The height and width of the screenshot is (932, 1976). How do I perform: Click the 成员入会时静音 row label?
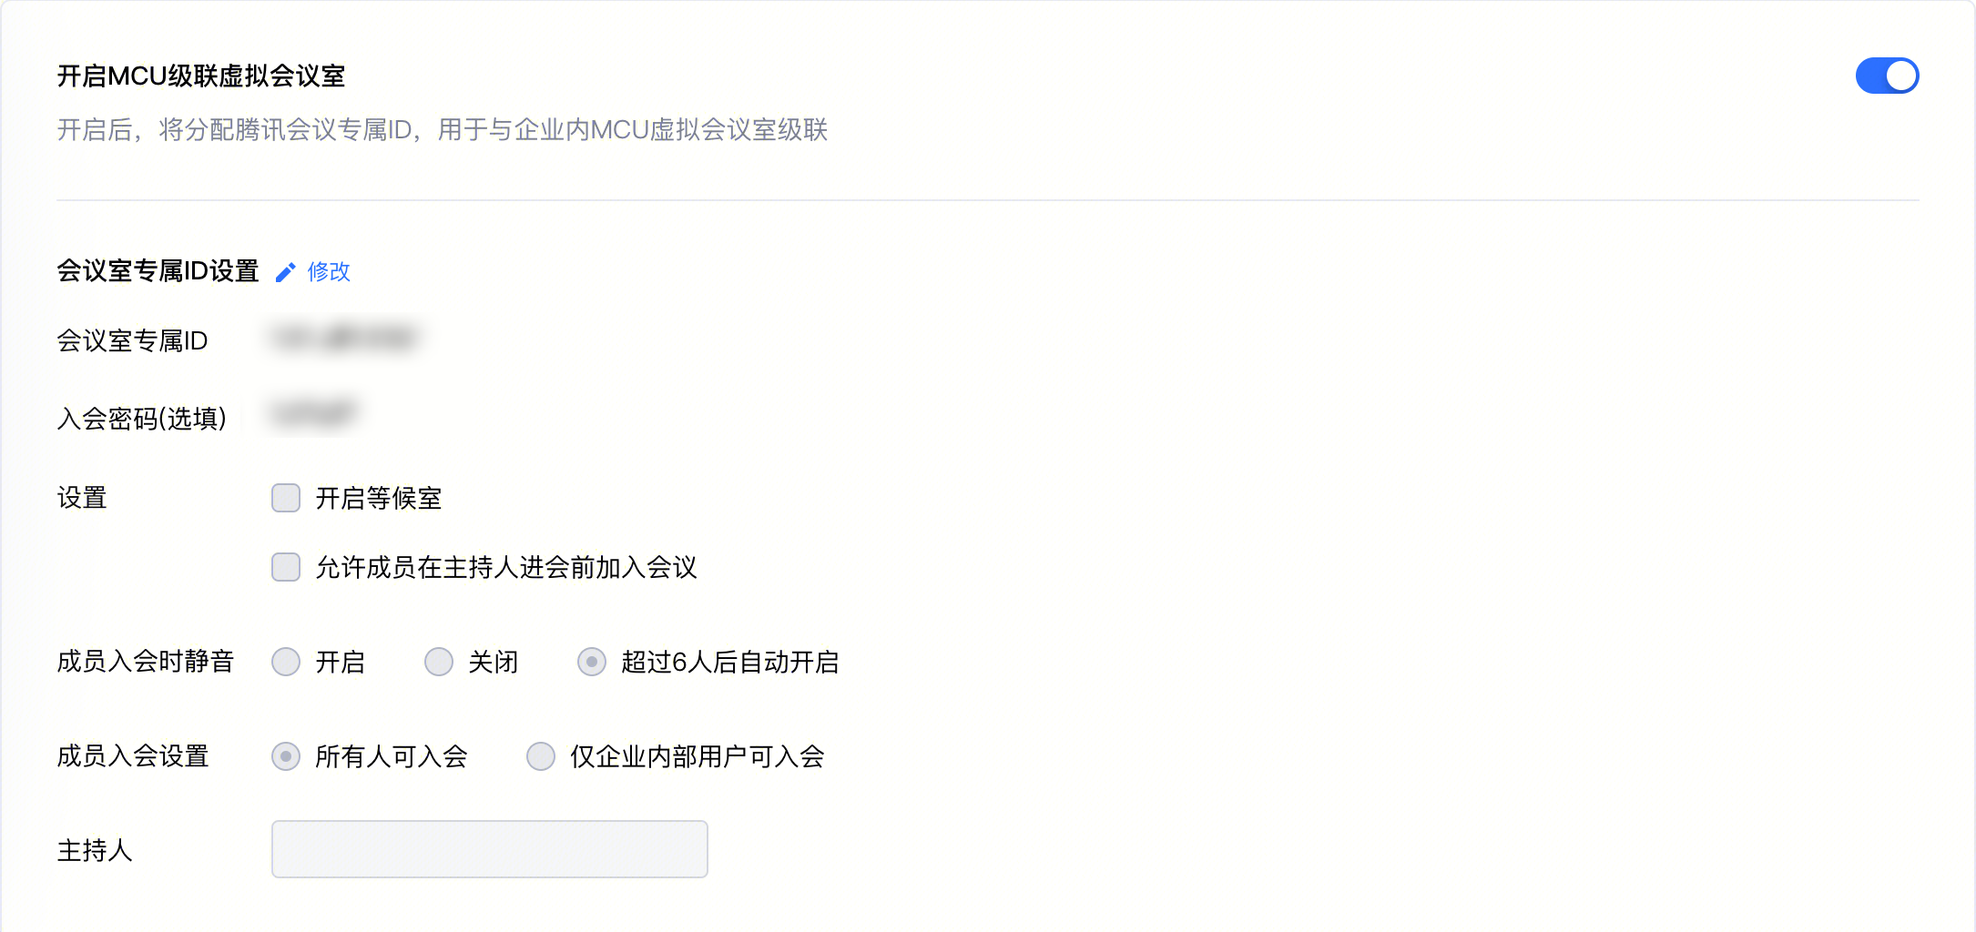coord(146,662)
